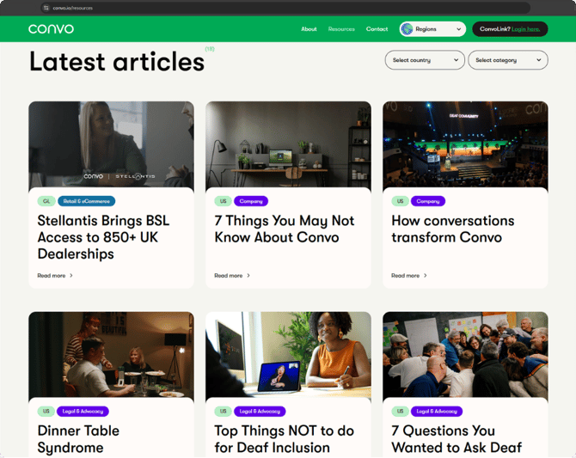Click the Retail & eCommerce tag
This screenshot has width=576, height=458.
[x=86, y=201]
